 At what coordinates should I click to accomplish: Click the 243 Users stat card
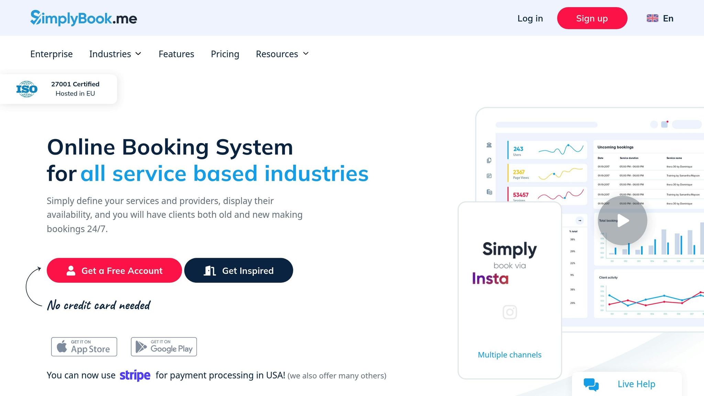547,150
